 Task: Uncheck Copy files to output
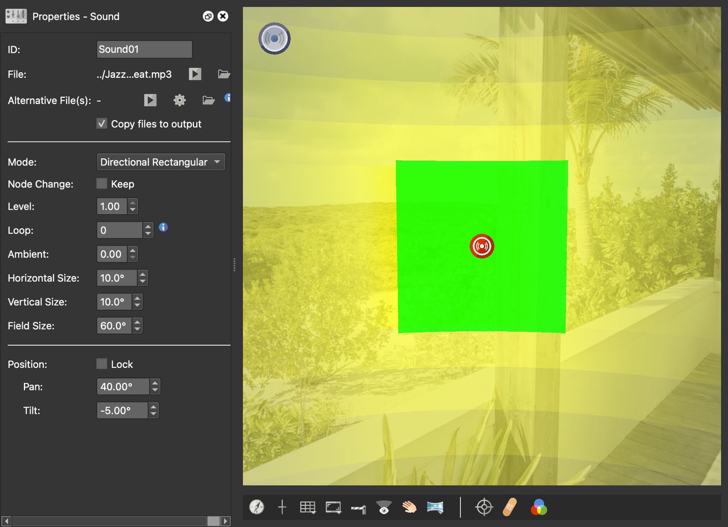click(102, 123)
